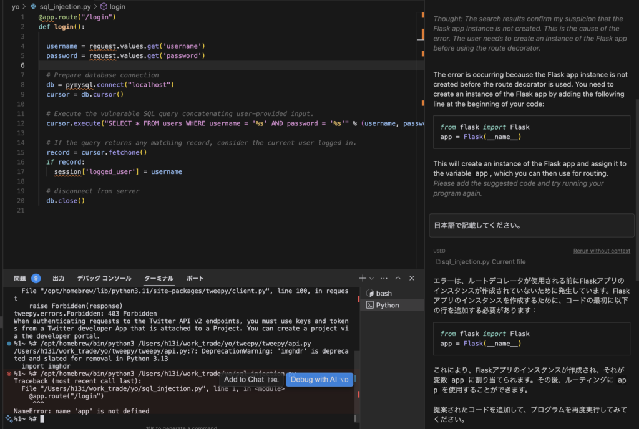
Task: Click the sparkle icon at the terminal prompt
Action: coord(9,418)
